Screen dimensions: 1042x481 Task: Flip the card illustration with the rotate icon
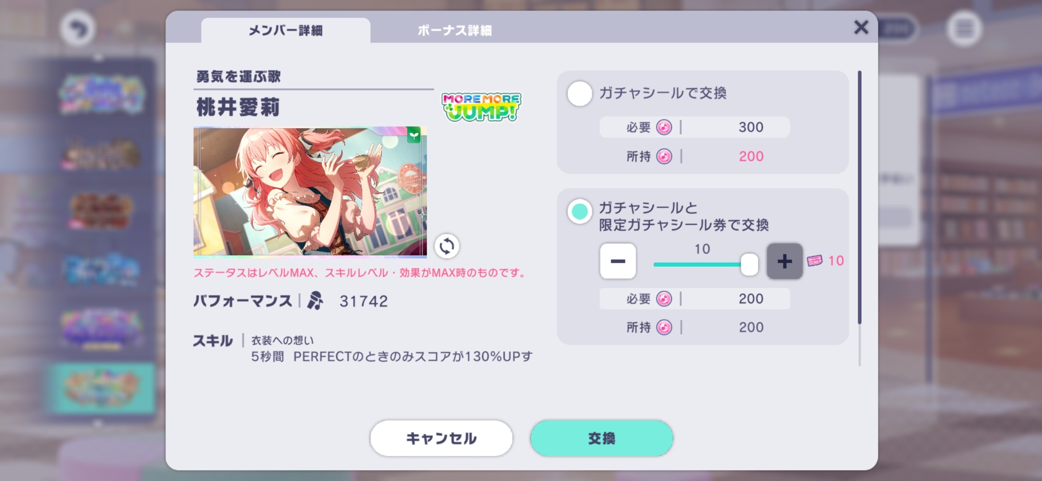click(x=447, y=246)
